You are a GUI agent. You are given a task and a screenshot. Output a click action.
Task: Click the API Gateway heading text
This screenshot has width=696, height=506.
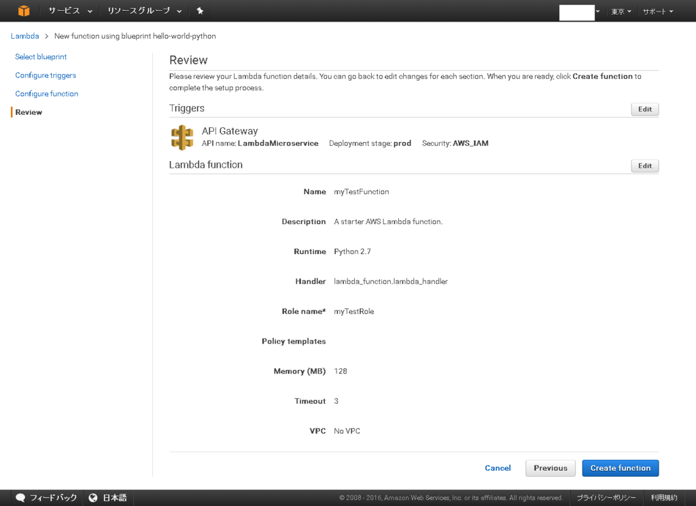(230, 131)
